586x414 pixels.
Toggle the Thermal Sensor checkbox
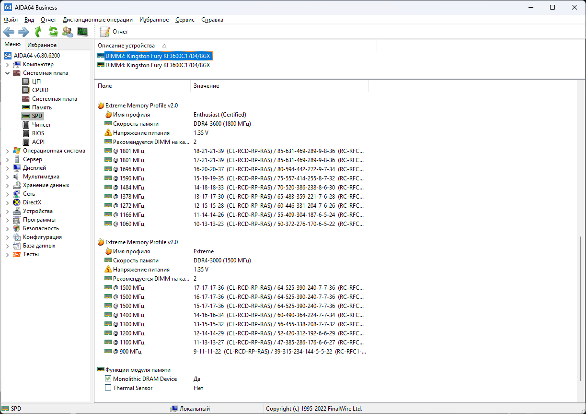(x=108, y=388)
